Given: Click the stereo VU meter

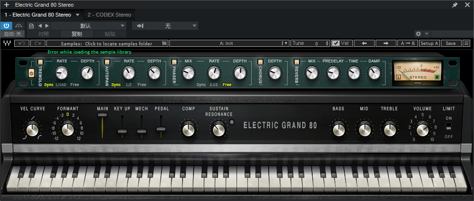Looking at the screenshot, I should 418,72.
